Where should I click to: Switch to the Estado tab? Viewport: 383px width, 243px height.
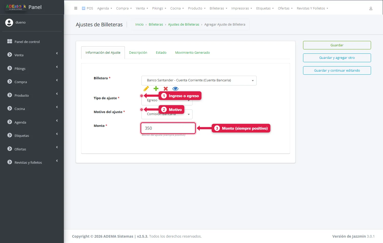pyautogui.click(x=161, y=53)
